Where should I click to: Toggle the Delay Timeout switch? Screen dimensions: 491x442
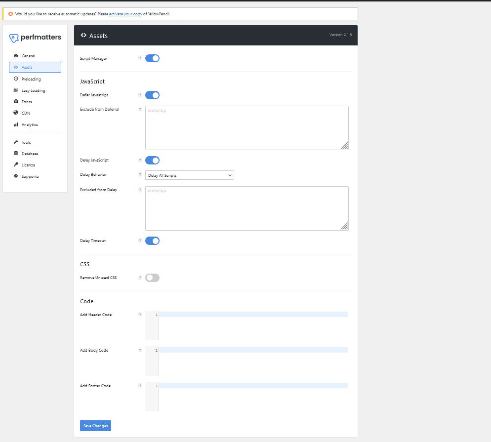(153, 241)
